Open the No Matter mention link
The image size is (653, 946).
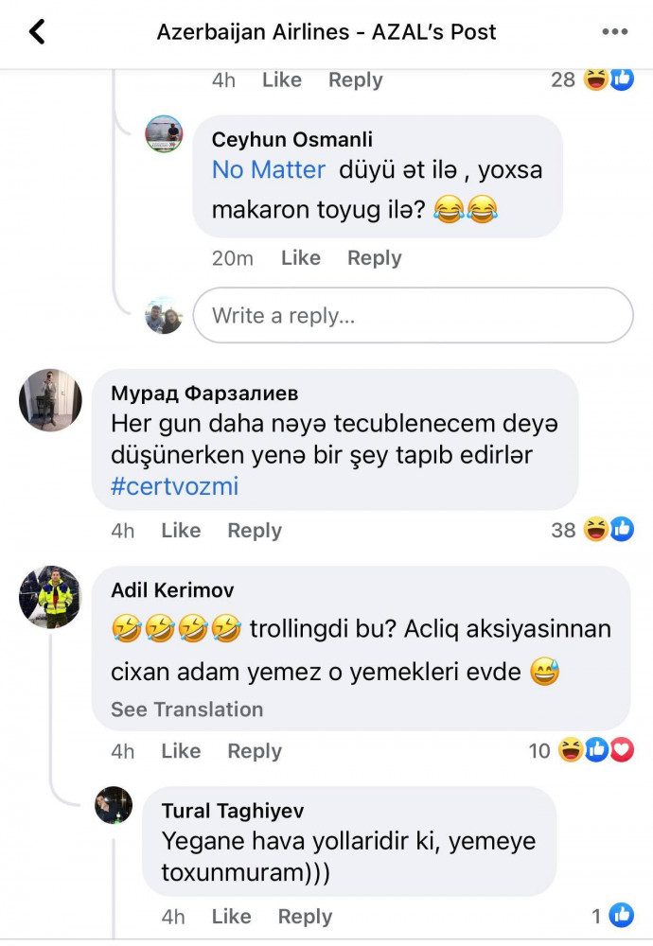click(x=269, y=170)
